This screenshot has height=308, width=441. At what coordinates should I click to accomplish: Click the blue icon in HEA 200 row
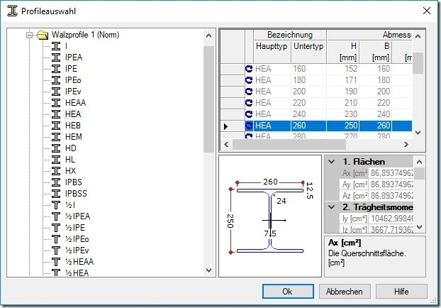pos(249,92)
